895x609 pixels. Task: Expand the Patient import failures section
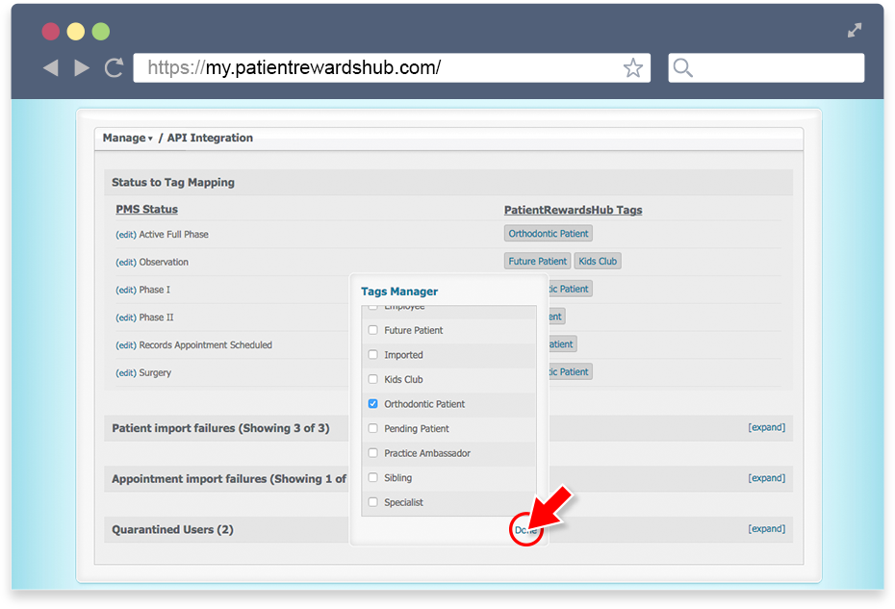[x=767, y=427]
